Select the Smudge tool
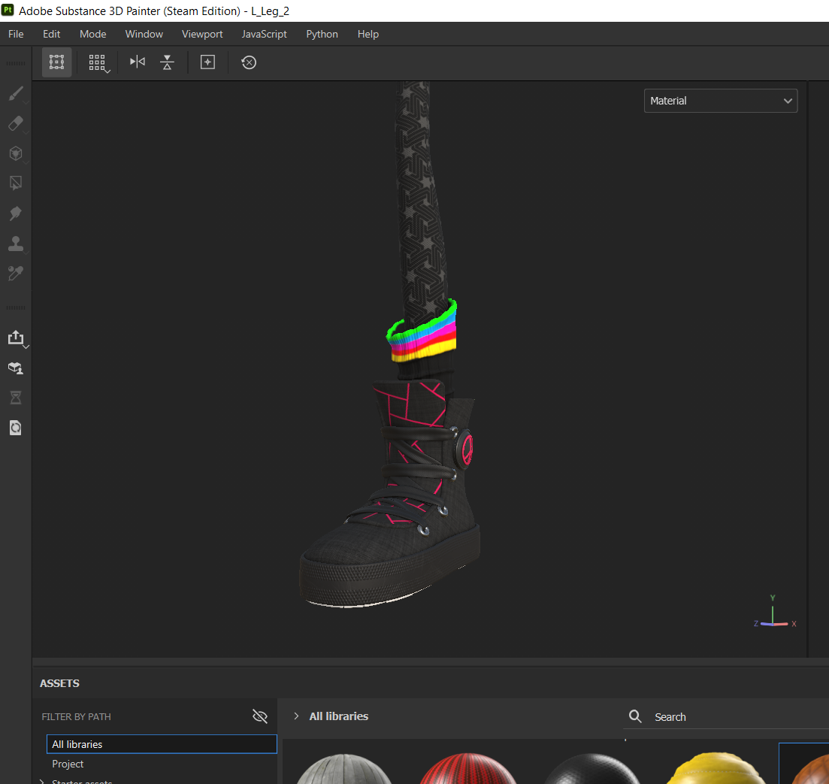The height and width of the screenshot is (784, 829). pyautogui.click(x=16, y=213)
